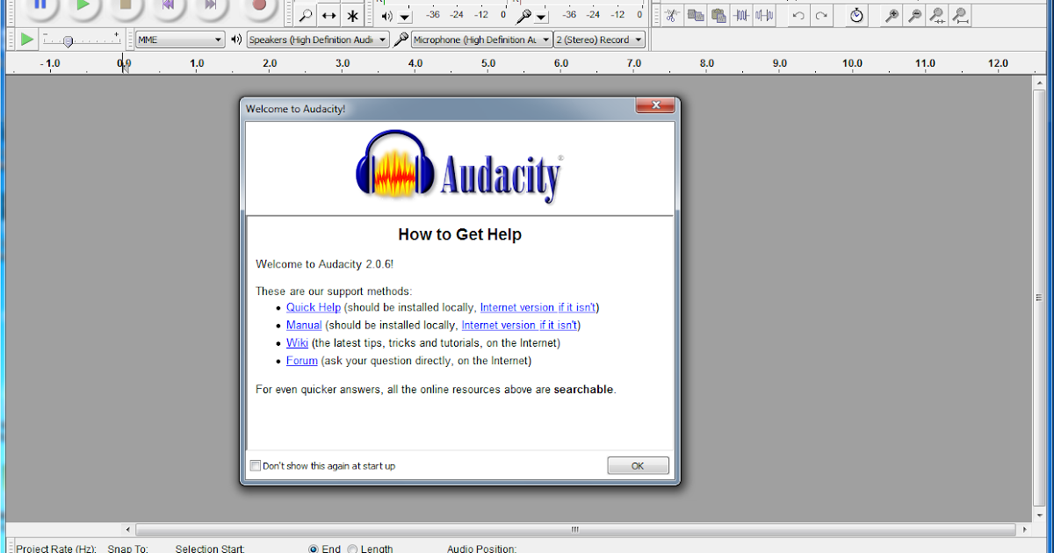Select the Zoom tool magnifier
This screenshot has width=1054, height=553.
click(305, 15)
